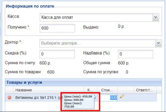Screen dimensions: 166x112
Task: Click the Надбавка (%) input field
Action: [136, 54]
